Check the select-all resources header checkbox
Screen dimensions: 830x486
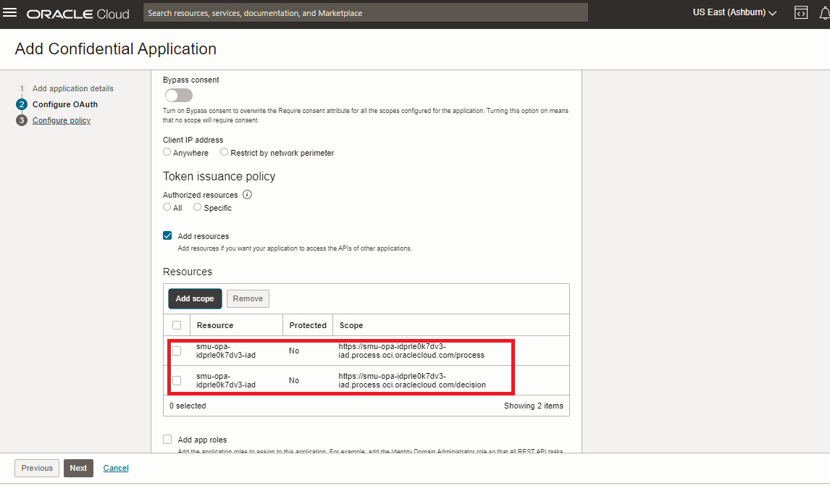tap(177, 325)
